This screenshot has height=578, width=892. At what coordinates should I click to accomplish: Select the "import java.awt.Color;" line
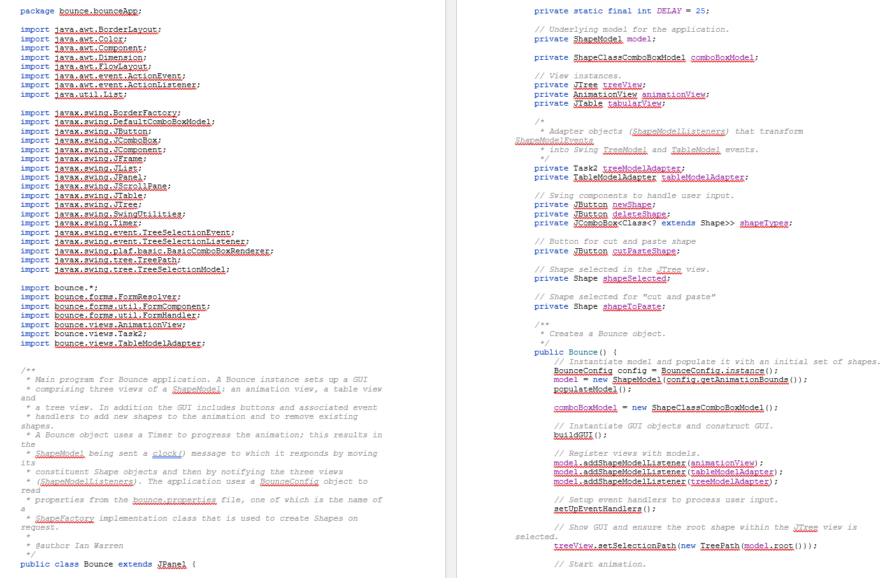[73, 39]
